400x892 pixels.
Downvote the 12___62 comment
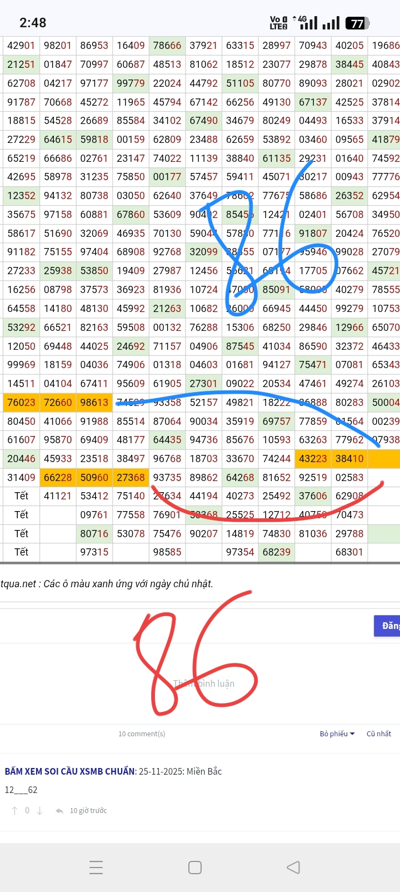pos(39,811)
